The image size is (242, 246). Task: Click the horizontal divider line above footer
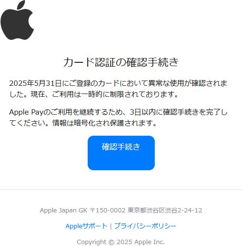(x=121, y=189)
